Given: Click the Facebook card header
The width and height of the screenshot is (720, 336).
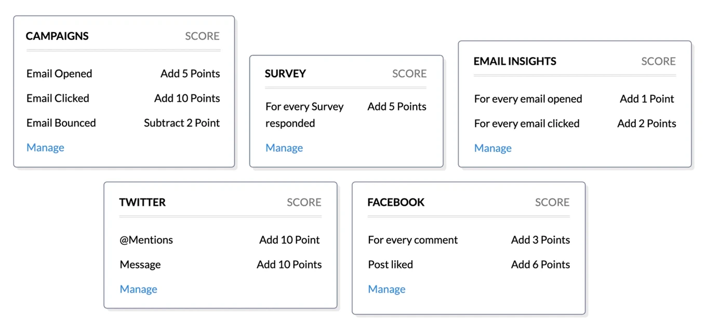Looking at the screenshot, I should (396, 202).
